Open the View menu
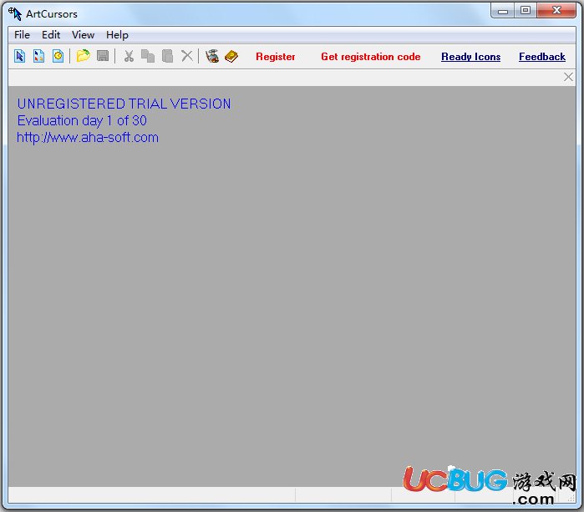 pyautogui.click(x=83, y=35)
